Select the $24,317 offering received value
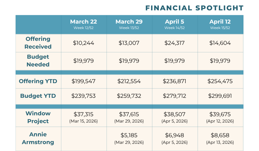 [174, 43]
